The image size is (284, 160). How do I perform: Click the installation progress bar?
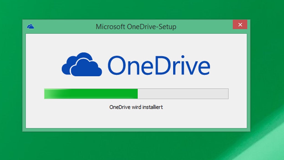click(x=136, y=94)
